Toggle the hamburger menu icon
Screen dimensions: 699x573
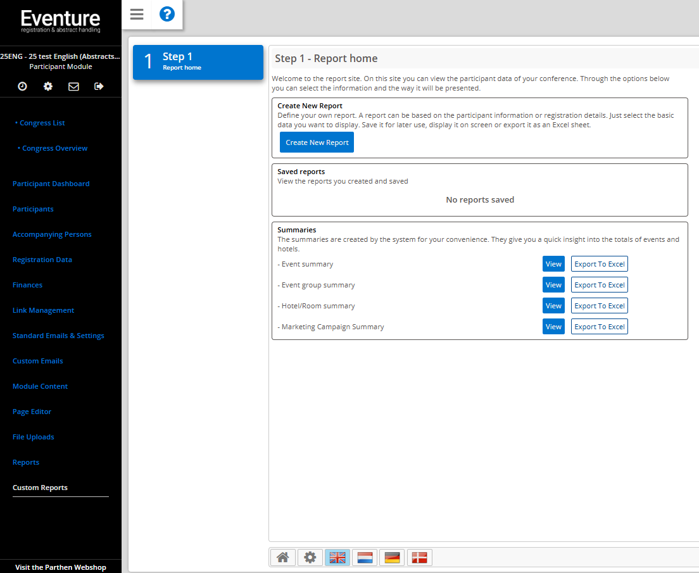[137, 15]
